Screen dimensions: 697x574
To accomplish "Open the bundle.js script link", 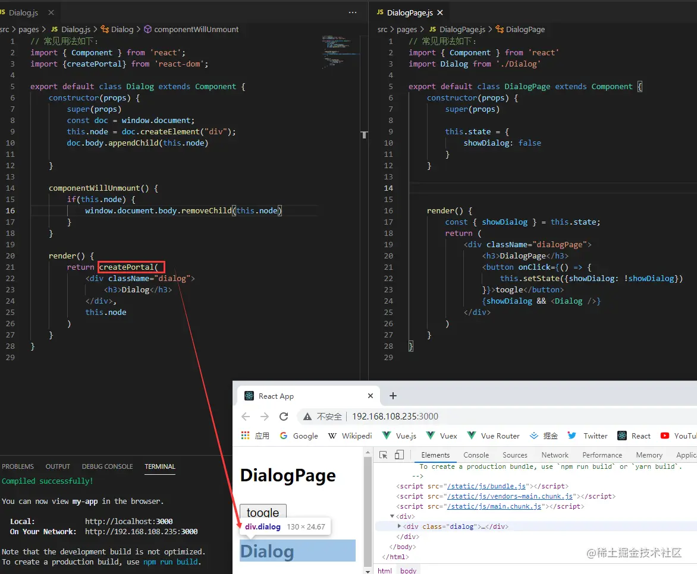I will coord(486,486).
